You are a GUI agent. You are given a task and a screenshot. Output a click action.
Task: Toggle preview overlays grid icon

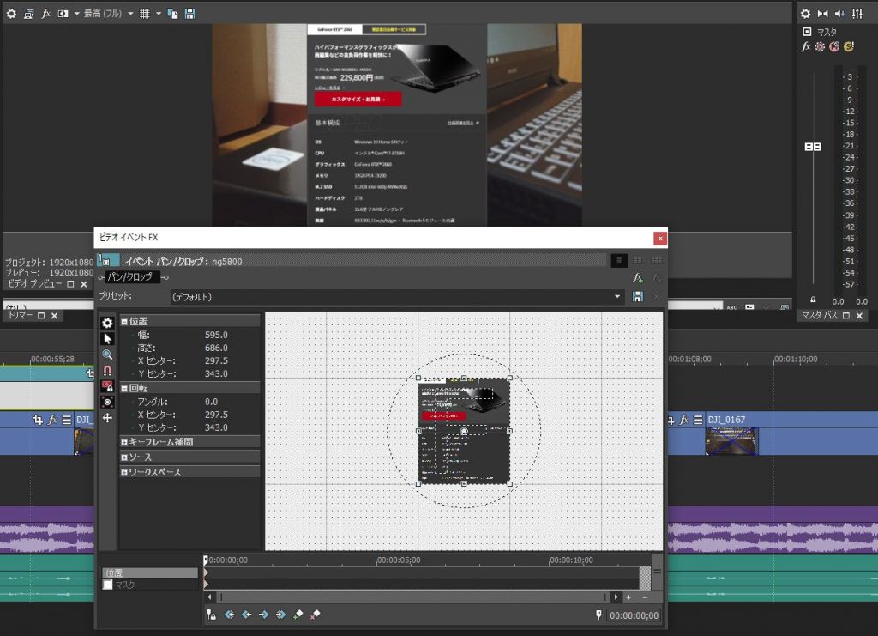[x=144, y=14]
